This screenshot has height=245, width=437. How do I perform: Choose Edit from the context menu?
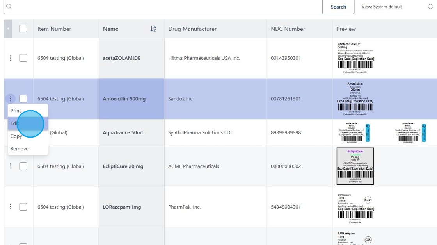click(x=28, y=123)
